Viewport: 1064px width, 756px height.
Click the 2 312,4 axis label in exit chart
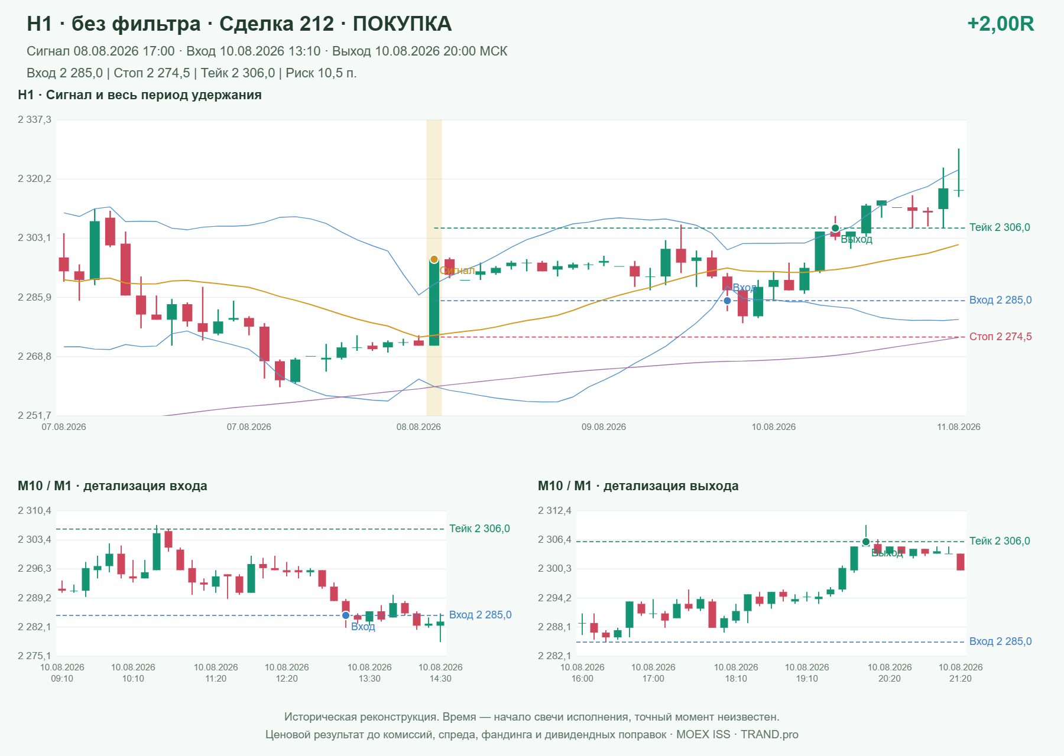point(554,511)
